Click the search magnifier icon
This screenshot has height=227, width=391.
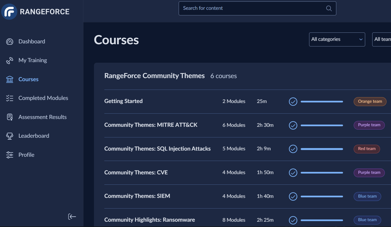click(329, 8)
